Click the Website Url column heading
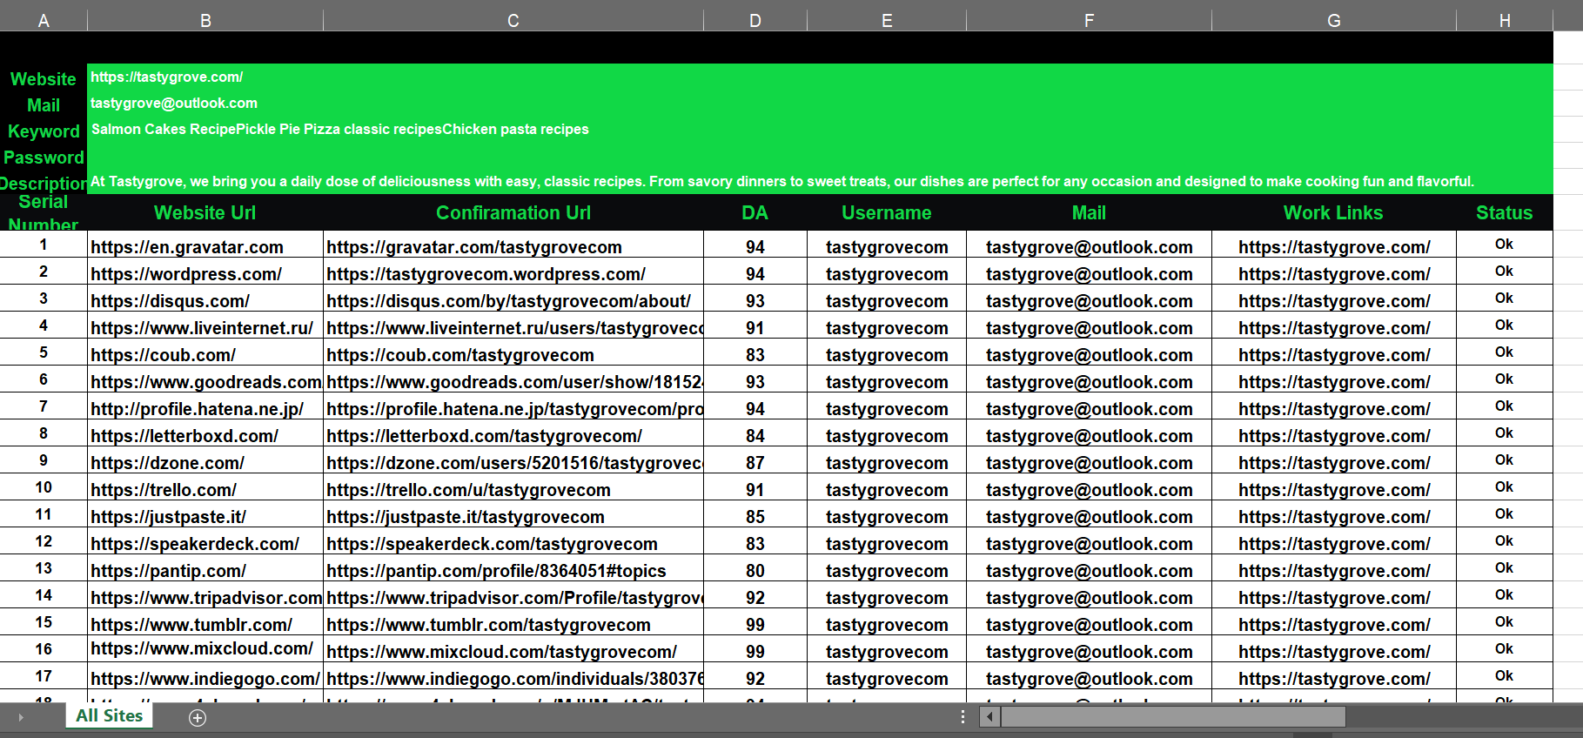This screenshot has height=738, width=1583. coord(205,212)
